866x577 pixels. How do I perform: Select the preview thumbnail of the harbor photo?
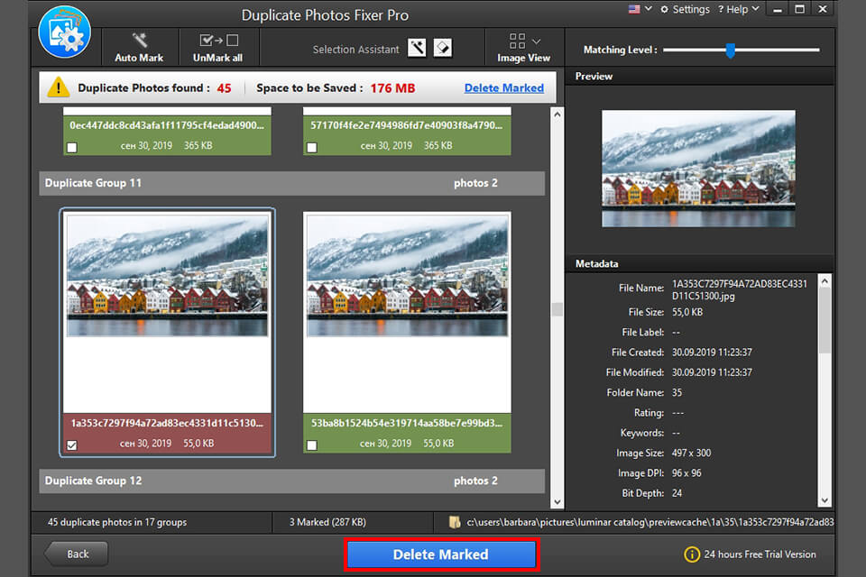(x=697, y=169)
